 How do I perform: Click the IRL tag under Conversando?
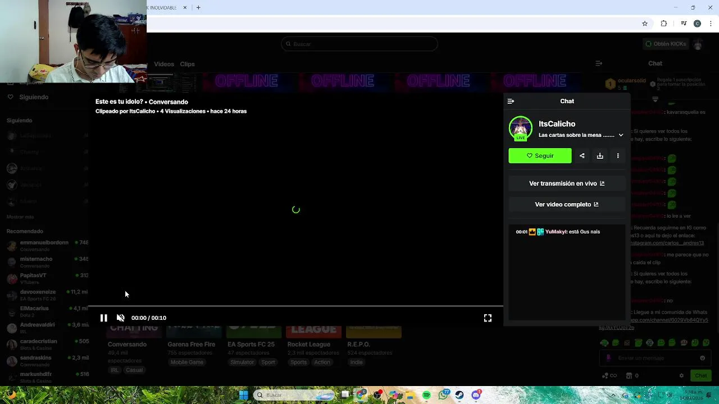pos(115,370)
